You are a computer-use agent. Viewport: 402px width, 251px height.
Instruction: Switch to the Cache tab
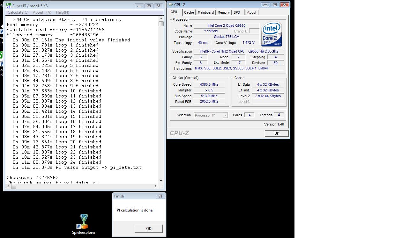[x=189, y=12]
